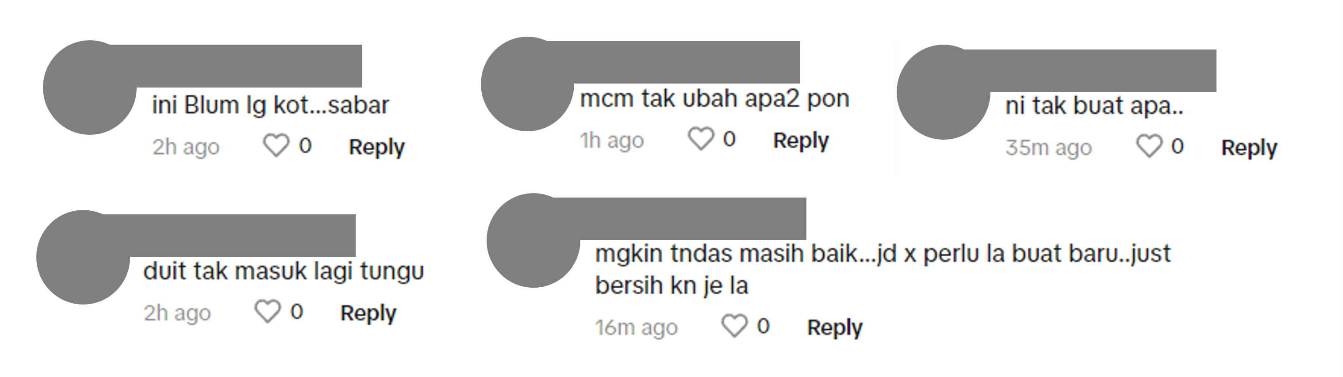Viewport: 1343px width, 377px height.
Task: Like the "duit tak masuk lagi tungu" comment
Action: pyautogui.click(x=268, y=312)
